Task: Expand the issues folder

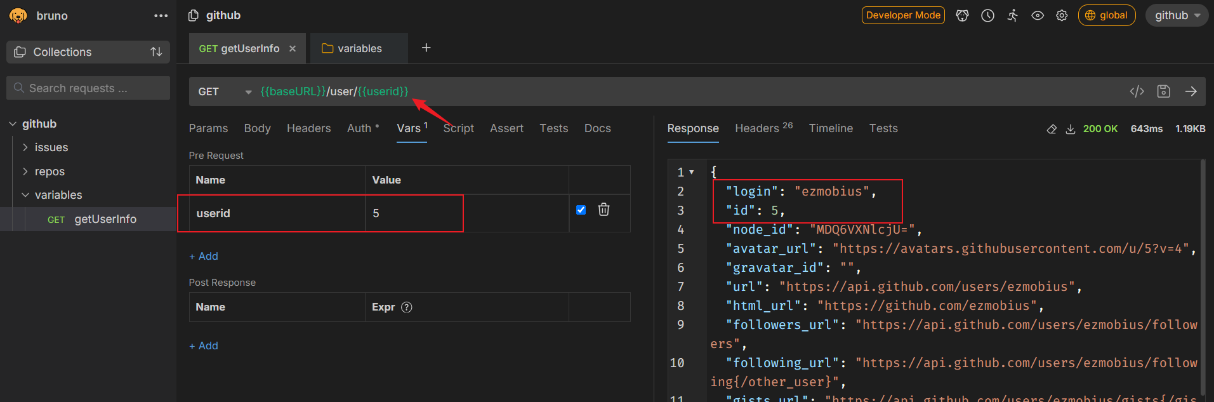Action: [25, 147]
